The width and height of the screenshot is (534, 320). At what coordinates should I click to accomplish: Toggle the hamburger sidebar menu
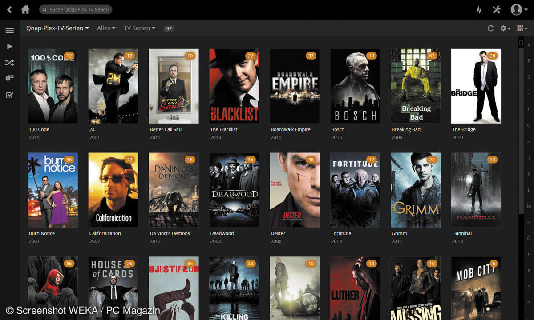(x=9, y=31)
